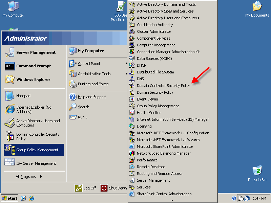This screenshot has height=203, width=271.
Task: Select Routing and Remote Access
Action: 172,174
